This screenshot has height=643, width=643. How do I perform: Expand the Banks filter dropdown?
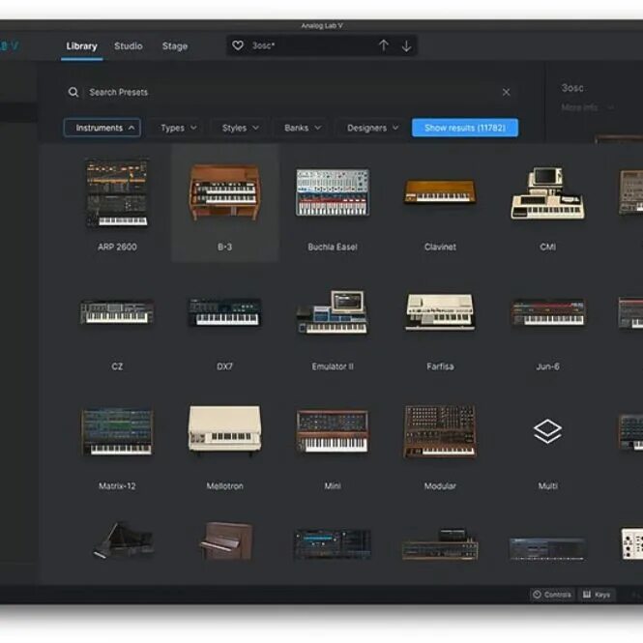click(303, 128)
